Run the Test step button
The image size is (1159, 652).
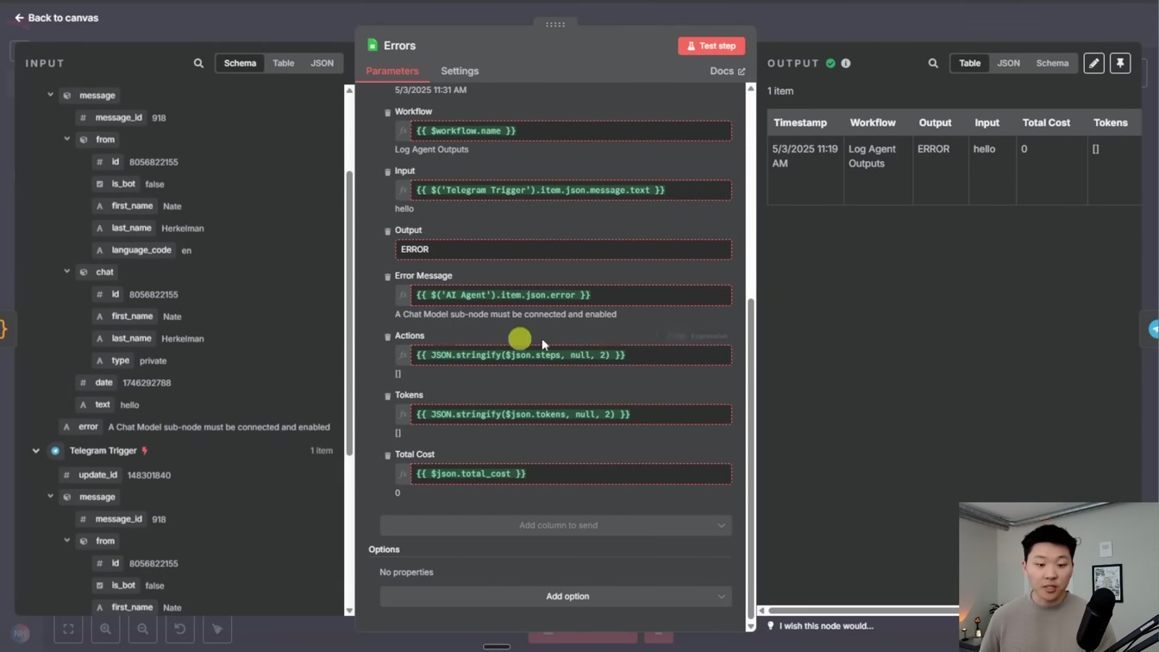(711, 46)
